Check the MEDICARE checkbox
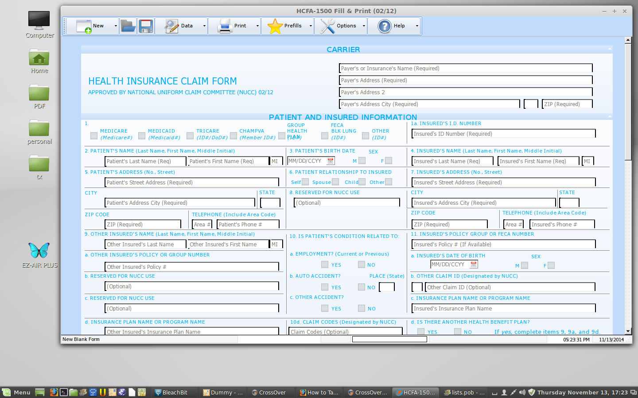This screenshot has height=398, width=638. click(x=94, y=136)
